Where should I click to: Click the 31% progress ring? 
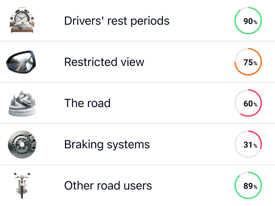click(248, 144)
